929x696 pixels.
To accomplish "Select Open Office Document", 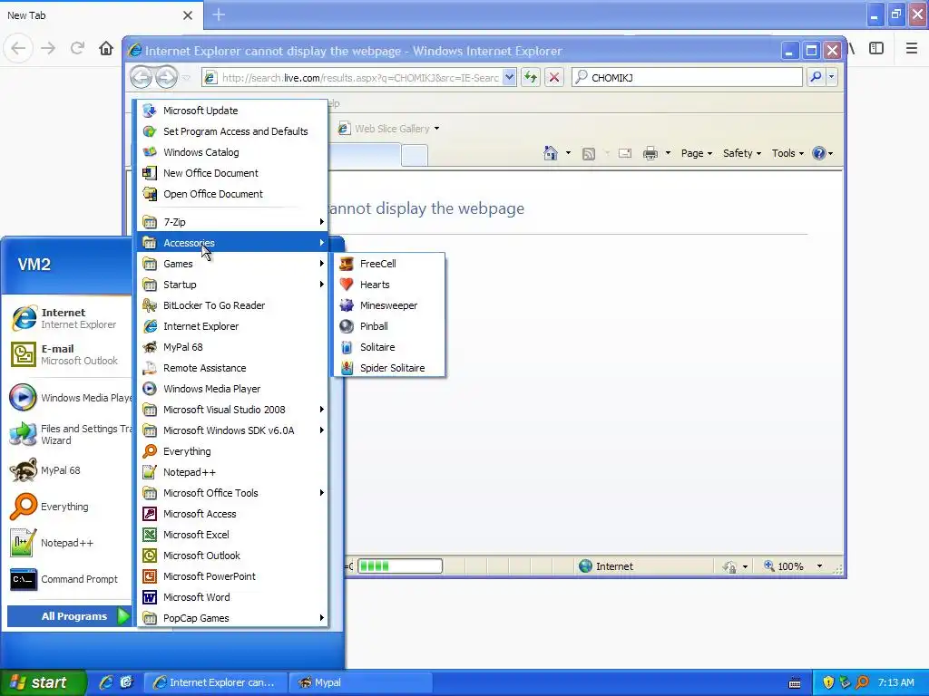I will click(x=232, y=194).
